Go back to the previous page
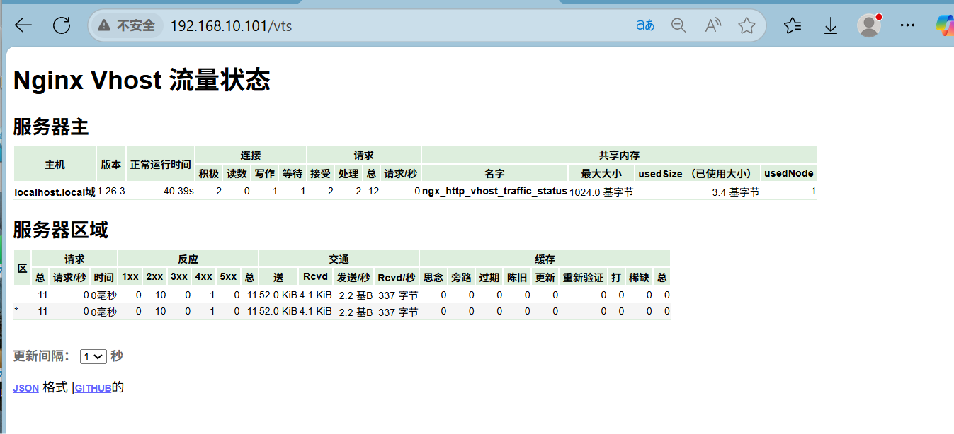The image size is (954, 434). pos(23,26)
